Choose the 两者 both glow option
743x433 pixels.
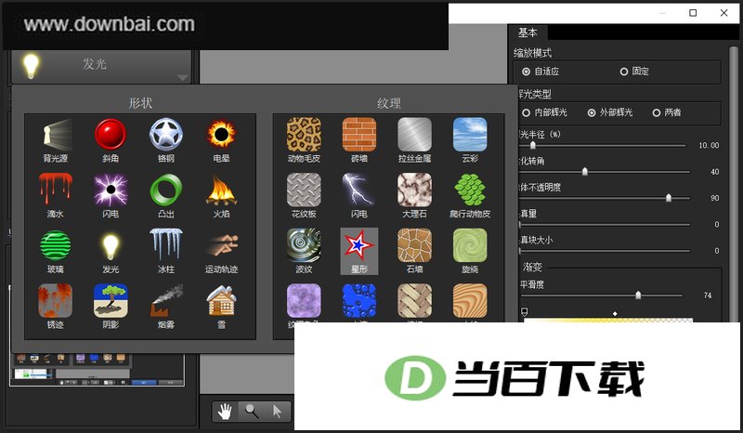tap(667, 112)
